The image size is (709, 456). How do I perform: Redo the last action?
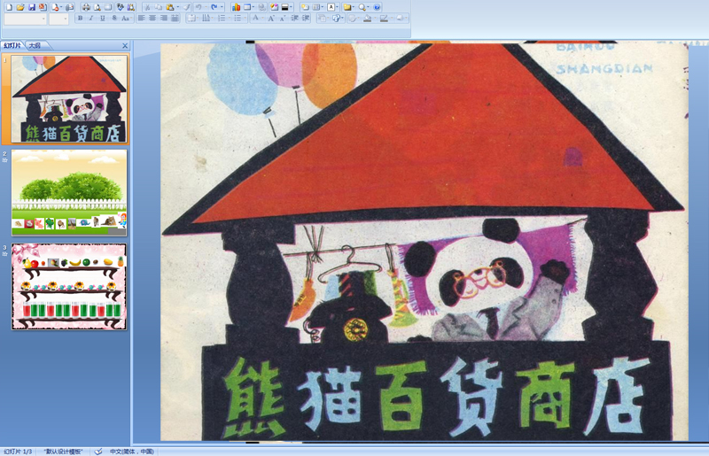point(214,7)
